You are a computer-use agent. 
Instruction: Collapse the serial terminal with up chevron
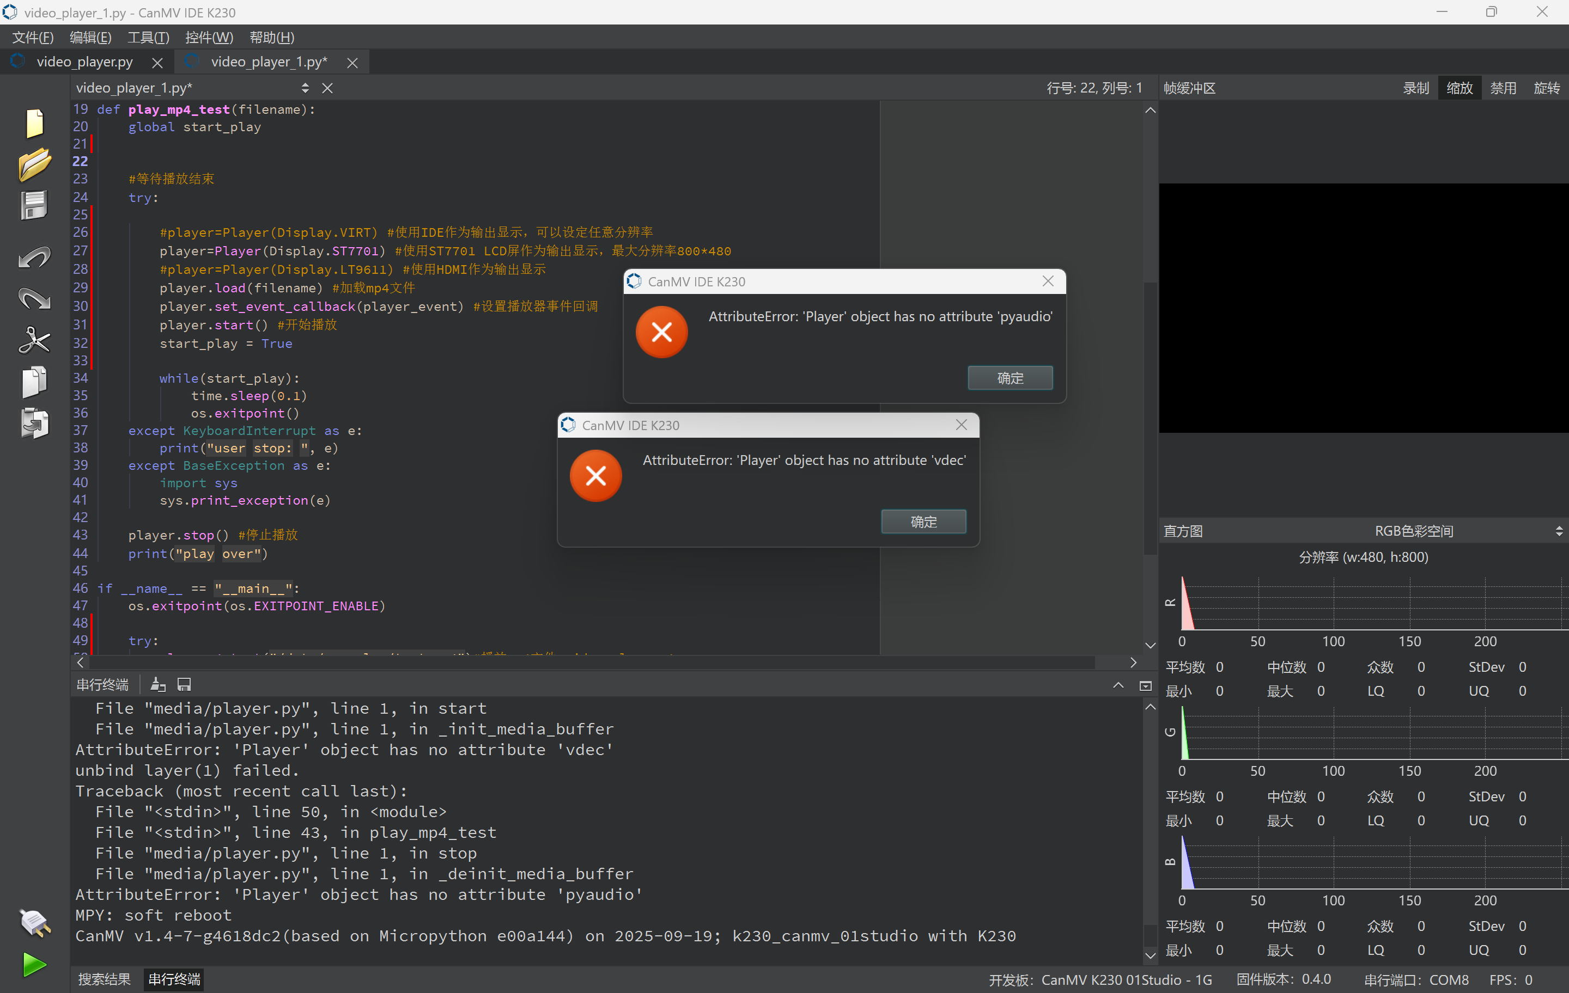pos(1118,685)
